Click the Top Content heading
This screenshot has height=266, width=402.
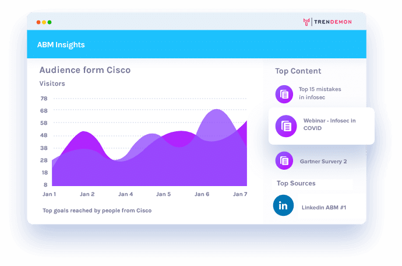tap(298, 71)
